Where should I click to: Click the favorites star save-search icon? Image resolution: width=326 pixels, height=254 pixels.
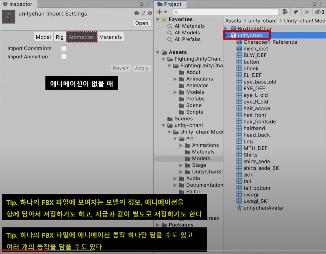click(x=307, y=12)
